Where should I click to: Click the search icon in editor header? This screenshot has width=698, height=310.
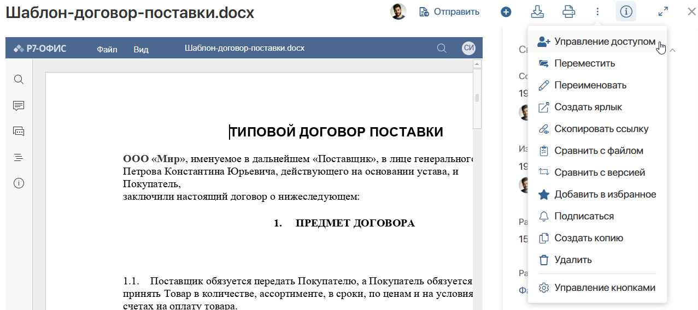point(442,49)
